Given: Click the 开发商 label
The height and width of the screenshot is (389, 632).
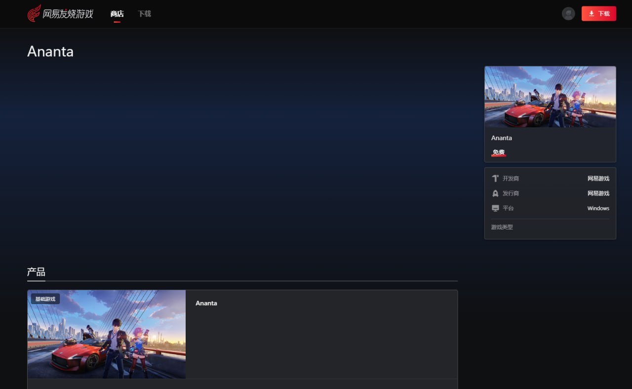Looking at the screenshot, I should [511, 178].
